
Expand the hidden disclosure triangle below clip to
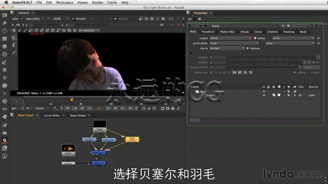click(192, 53)
